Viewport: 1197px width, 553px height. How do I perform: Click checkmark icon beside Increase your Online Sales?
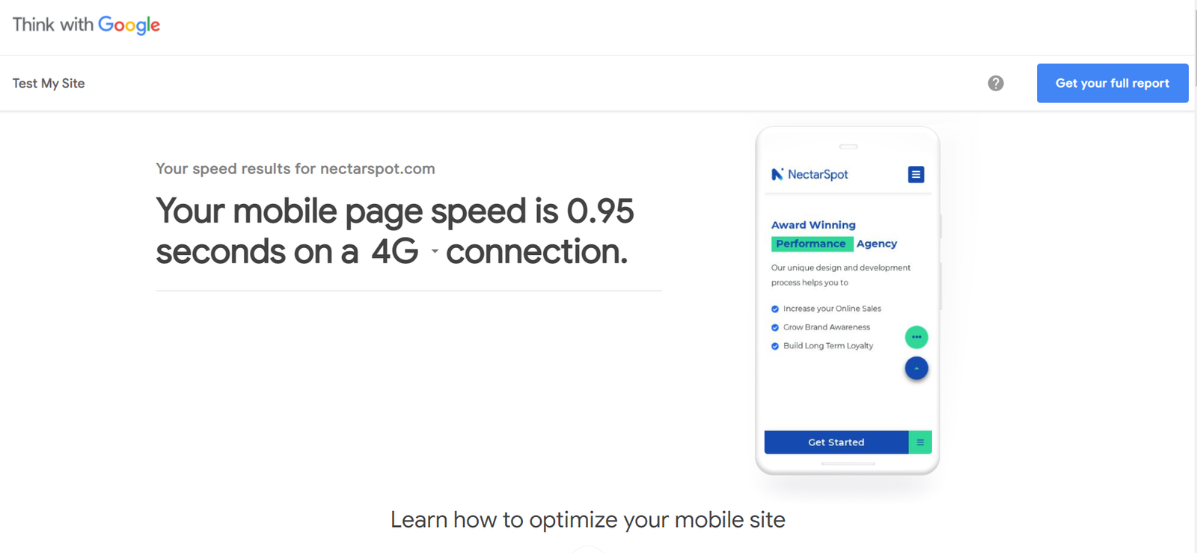pos(775,309)
